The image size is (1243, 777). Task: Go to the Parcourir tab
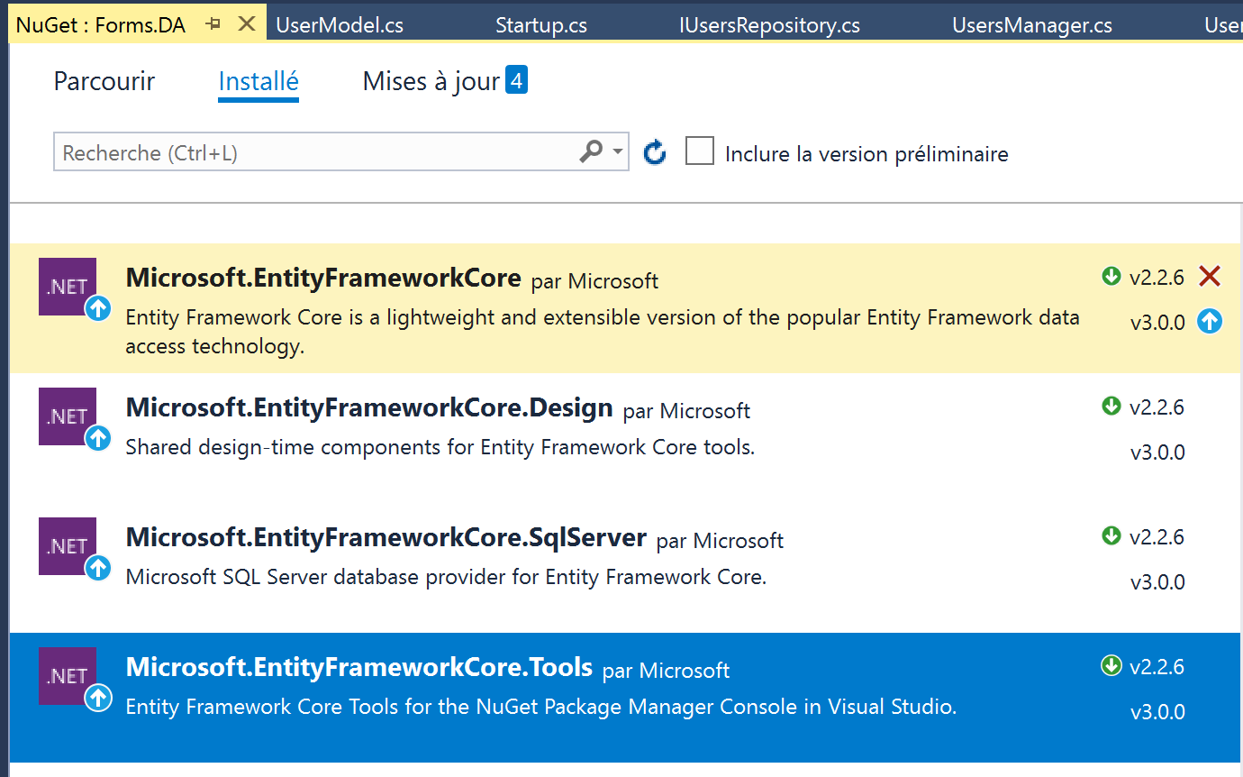tap(104, 81)
